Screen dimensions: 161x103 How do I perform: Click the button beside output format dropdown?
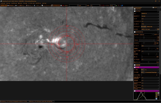(x=158, y=29)
